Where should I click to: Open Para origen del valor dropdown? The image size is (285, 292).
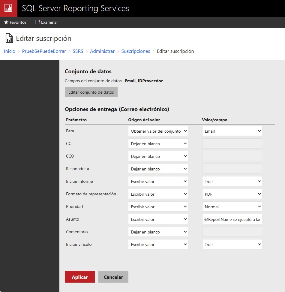158,131
